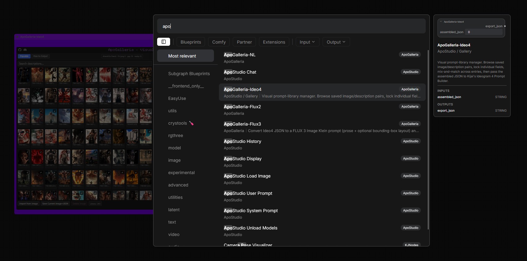527x261 pixels.
Task: Click expand icon on first gallery thumbnail
Action: tap(27, 70)
